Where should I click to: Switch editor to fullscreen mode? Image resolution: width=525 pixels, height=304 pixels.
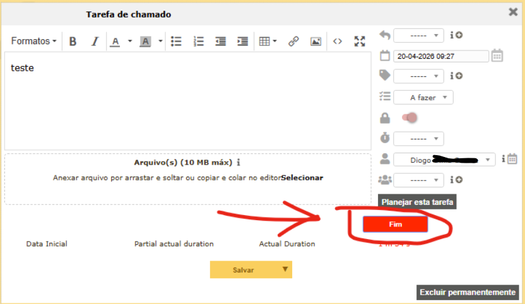click(x=360, y=41)
